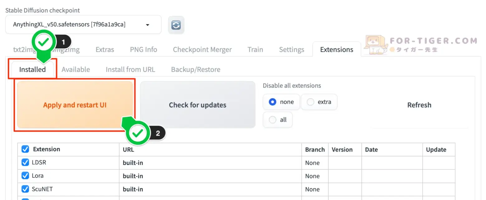Click the dropdown arrow beside AnythingXL_v50

(148, 25)
